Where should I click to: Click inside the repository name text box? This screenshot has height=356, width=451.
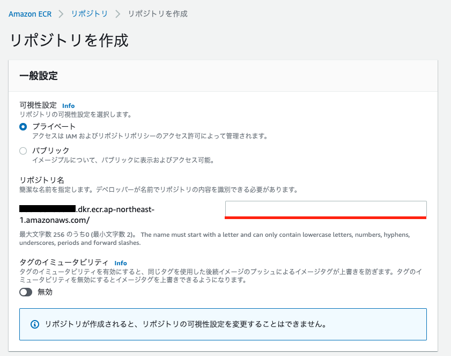point(326,209)
